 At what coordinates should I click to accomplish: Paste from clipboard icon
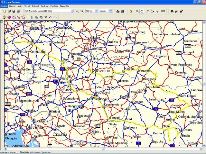pos(41,17)
